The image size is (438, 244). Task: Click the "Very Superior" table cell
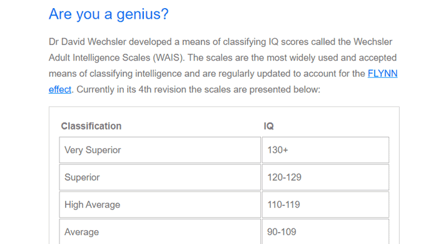[x=160, y=150]
